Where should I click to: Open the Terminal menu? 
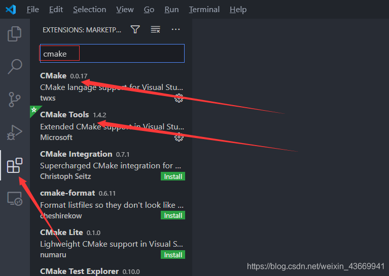[204, 10]
